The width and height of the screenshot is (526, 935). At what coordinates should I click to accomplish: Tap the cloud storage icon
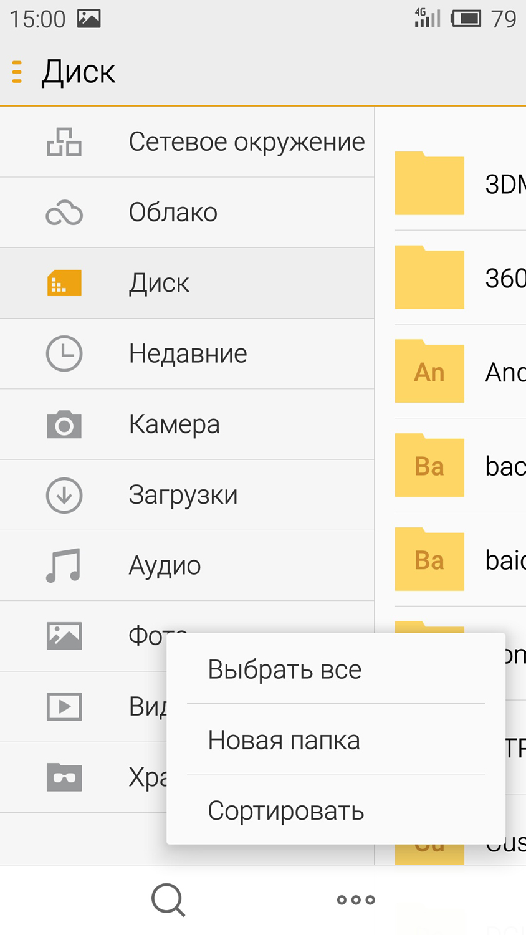pyautogui.click(x=64, y=213)
